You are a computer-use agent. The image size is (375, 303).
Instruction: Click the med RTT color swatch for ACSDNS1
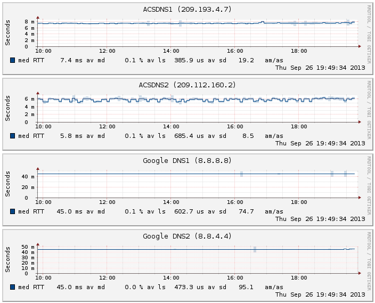click(12, 60)
